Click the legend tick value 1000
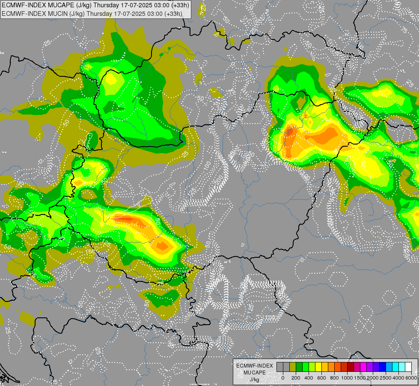419x386 pixels. click(x=347, y=378)
